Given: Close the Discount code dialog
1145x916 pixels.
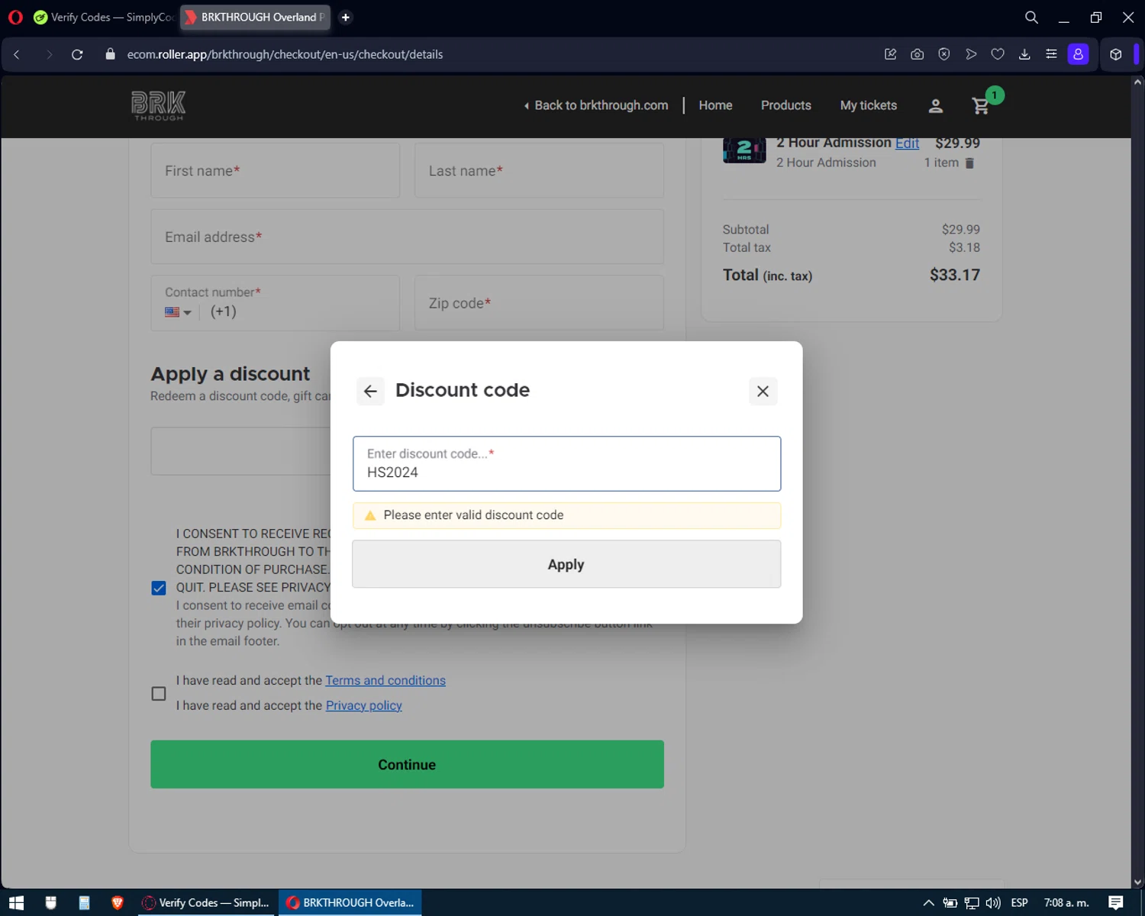Looking at the screenshot, I should pos(763,392).
